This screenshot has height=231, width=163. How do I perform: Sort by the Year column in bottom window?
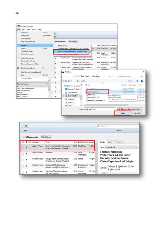tap(75, 142)
